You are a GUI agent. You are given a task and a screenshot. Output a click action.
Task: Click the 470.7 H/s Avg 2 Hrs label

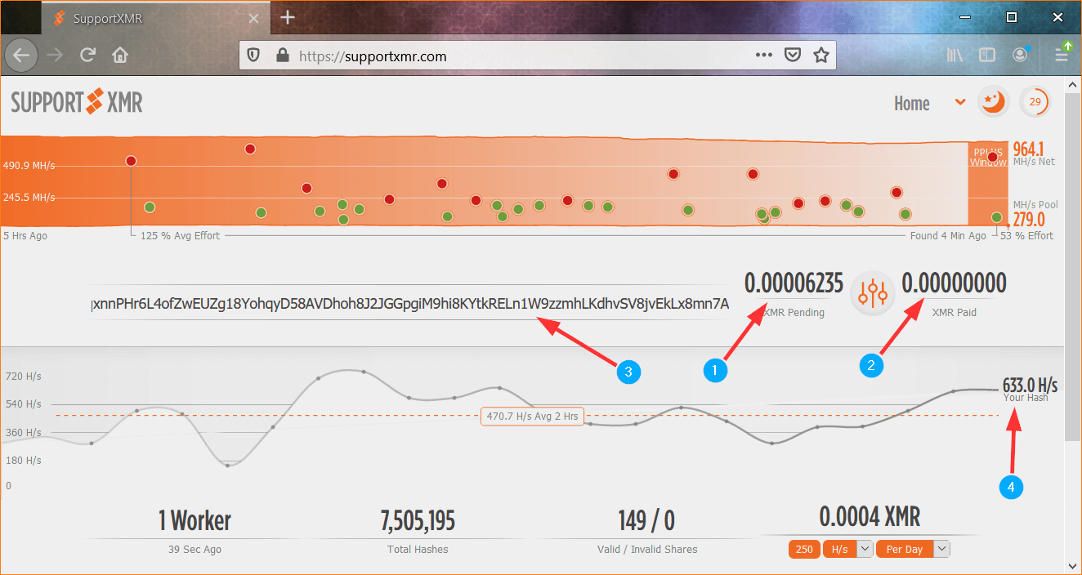coord(532,417)
